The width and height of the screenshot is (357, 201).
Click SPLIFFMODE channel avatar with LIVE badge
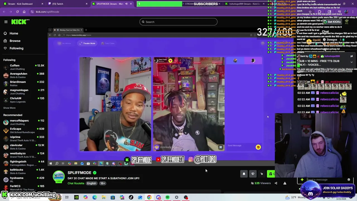click(x=59, y=177)
